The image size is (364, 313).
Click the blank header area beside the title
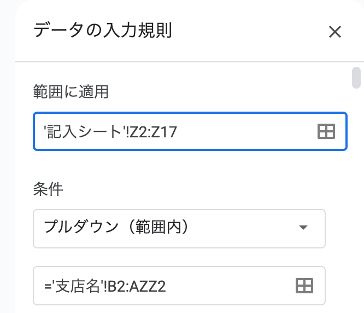tap(250, 30)
